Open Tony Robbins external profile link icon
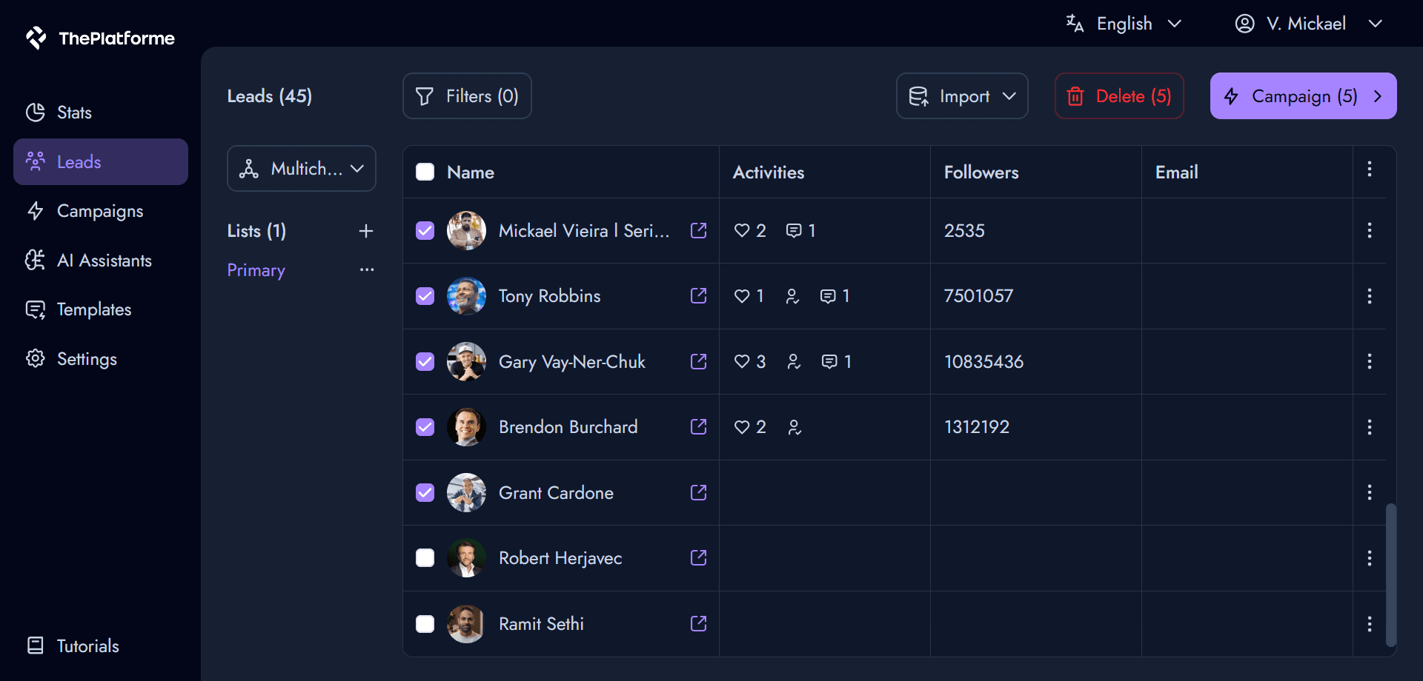1423x681 pixels. [698, 296]
